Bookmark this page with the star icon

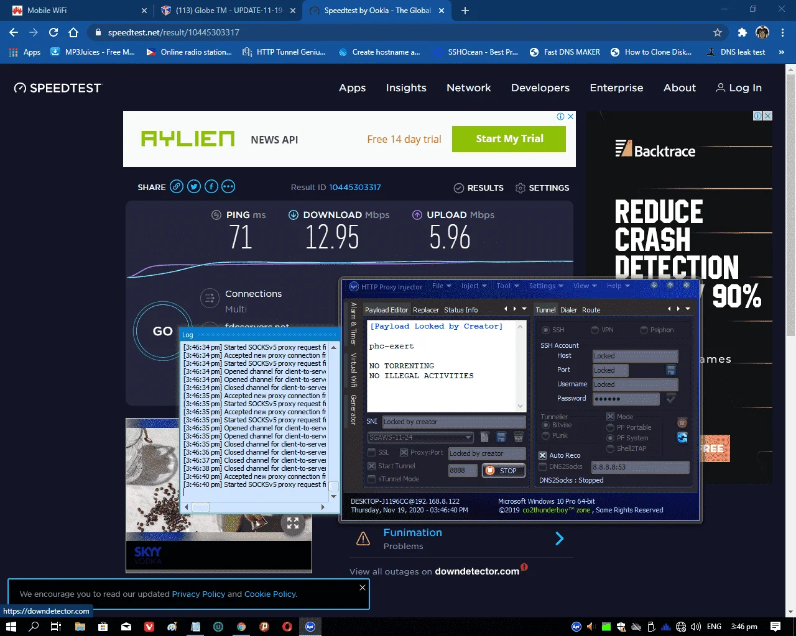[718, 32]
